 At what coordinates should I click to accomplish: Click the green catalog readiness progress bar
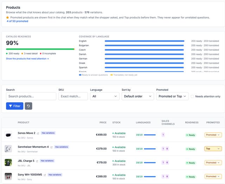click(x=40, y=49)
